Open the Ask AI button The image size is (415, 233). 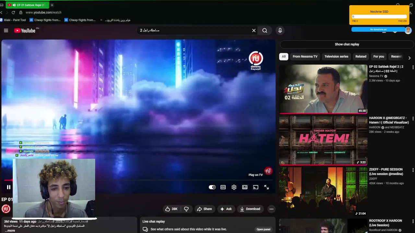click(226, 209)
